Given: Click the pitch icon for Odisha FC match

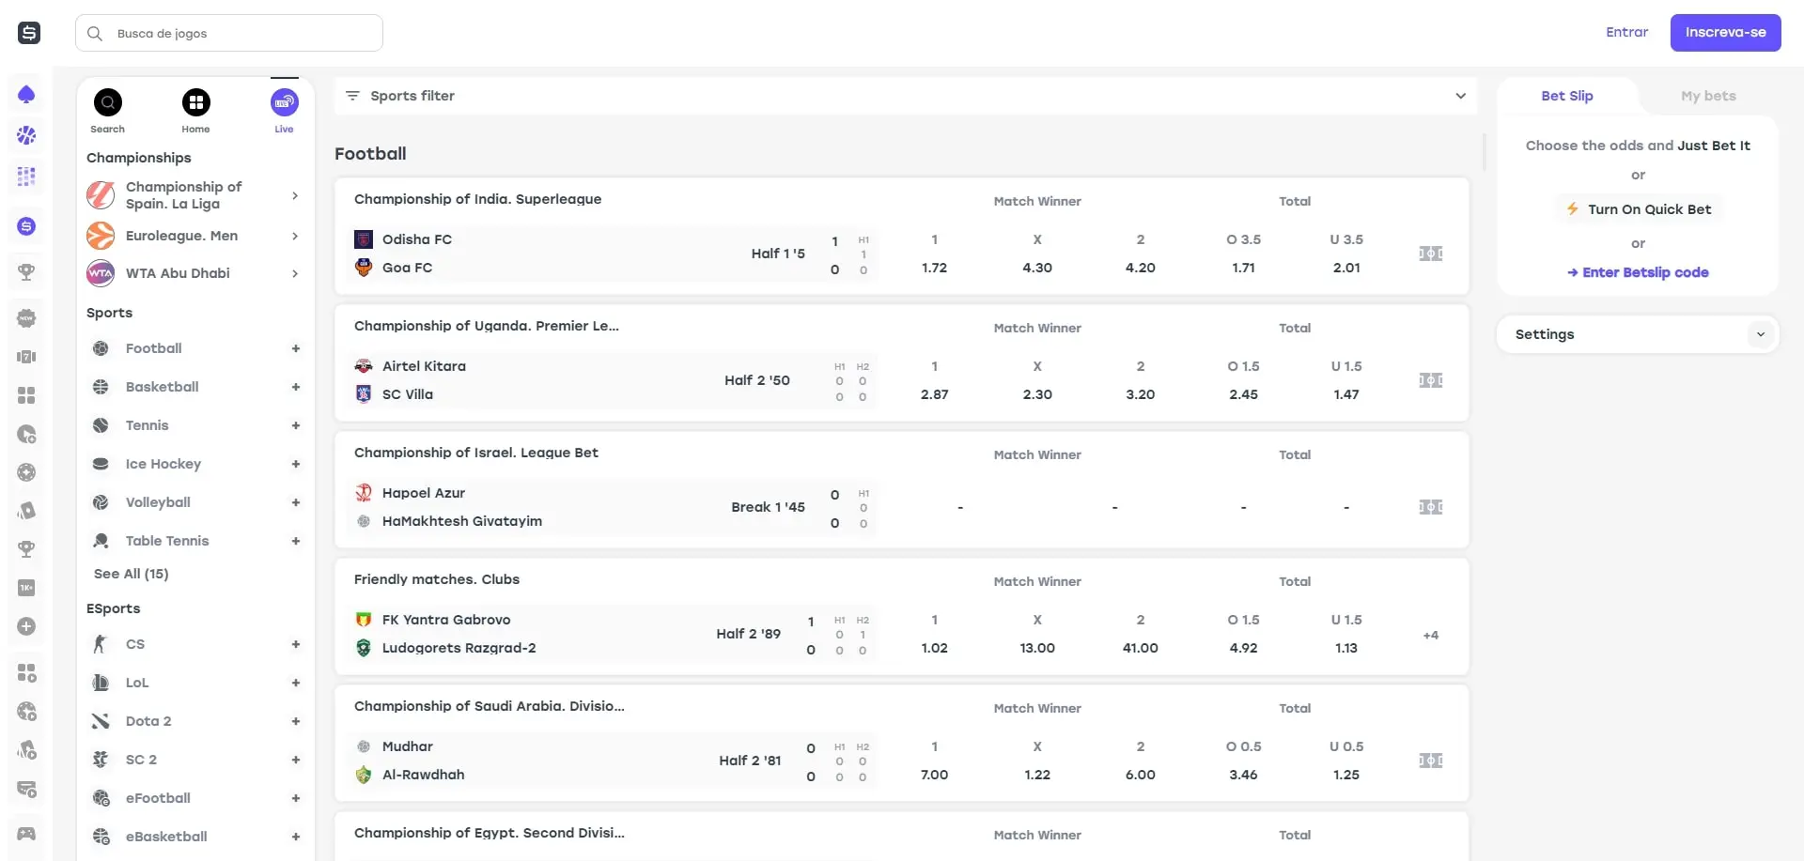Looking at the screenshot, I should 1430,254.
